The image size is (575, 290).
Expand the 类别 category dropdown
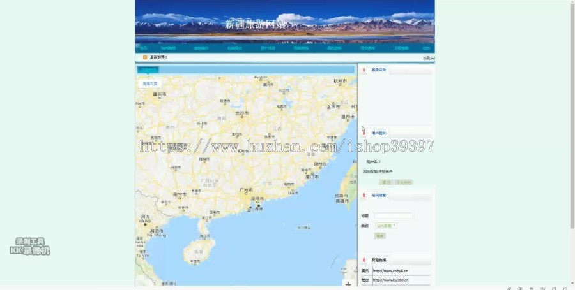coord(386,226)
